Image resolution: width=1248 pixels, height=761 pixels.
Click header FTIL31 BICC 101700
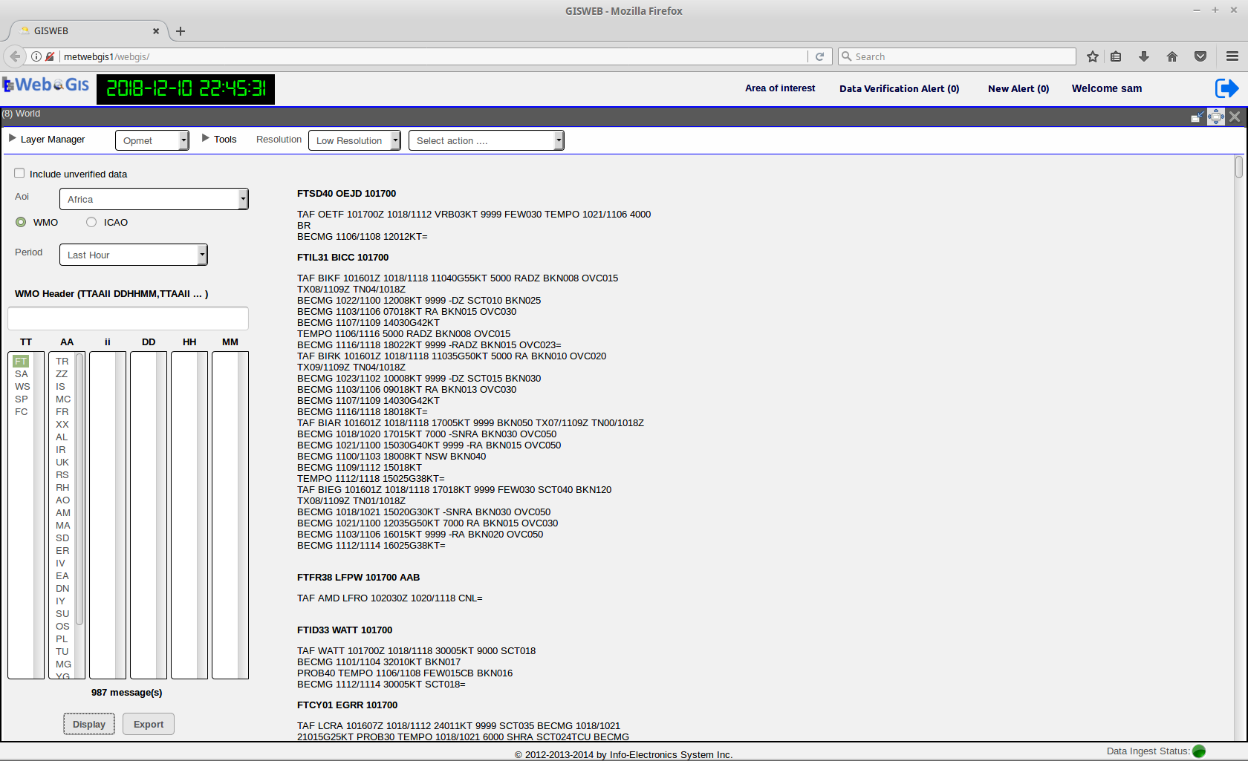tap(342, 257)
